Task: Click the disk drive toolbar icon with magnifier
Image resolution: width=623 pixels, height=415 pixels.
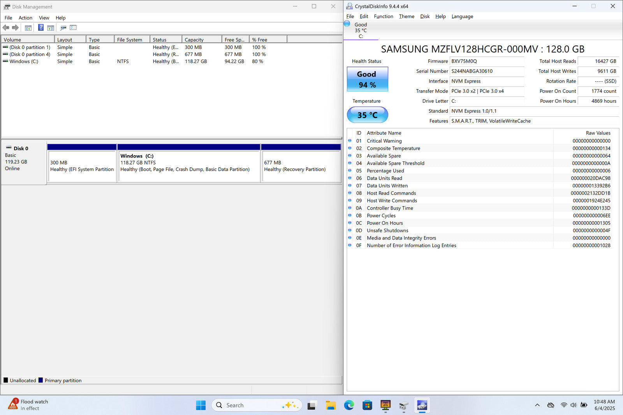Action: (x=63, y=28)
